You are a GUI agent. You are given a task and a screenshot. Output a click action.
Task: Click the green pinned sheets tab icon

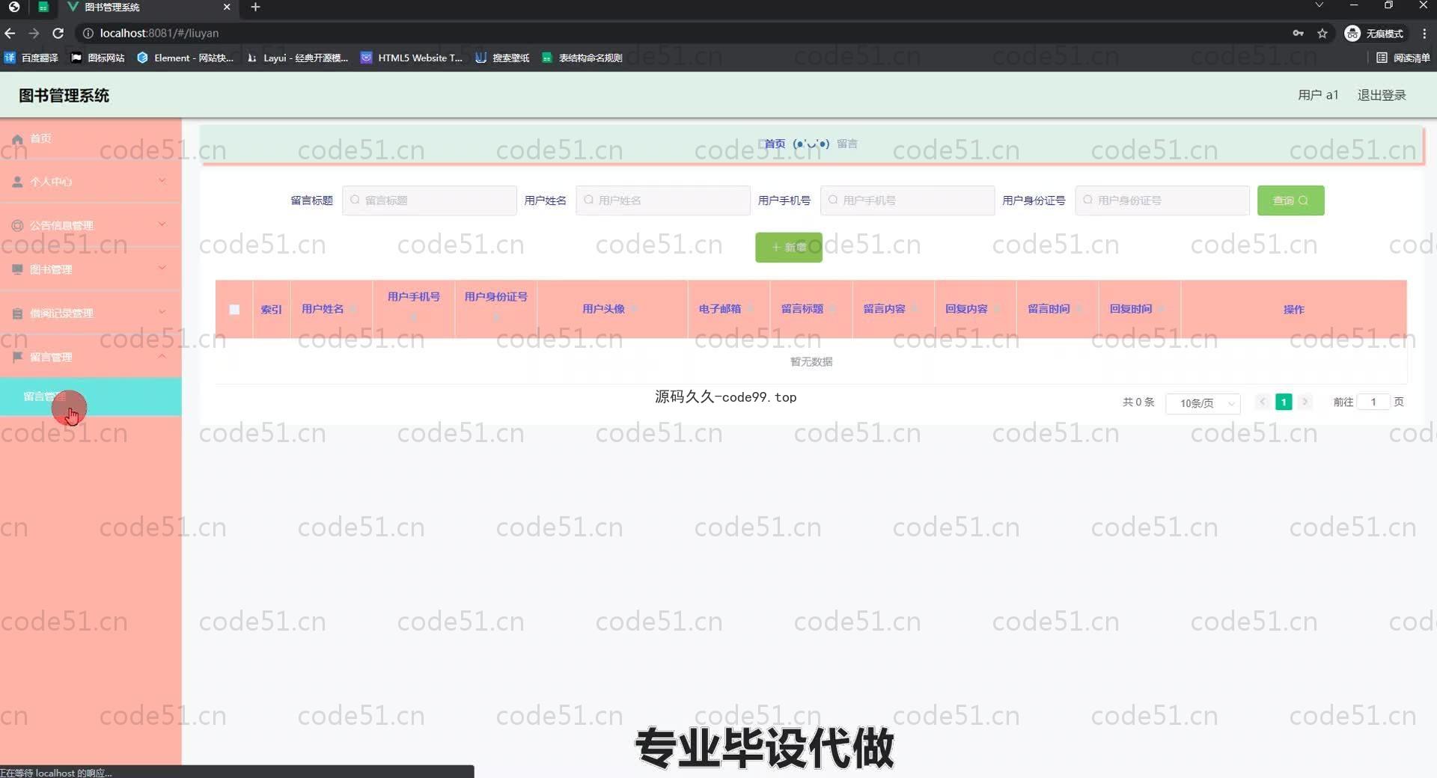tap(43, 7)
